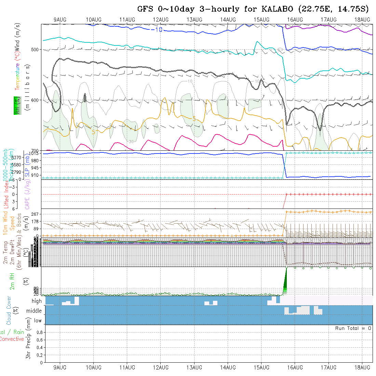Click the '(millibars)' vertical axis label
The height and width of the screenshot is (376, 376).
(x=27, y=87)
